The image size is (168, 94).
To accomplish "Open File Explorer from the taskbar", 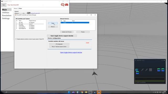I will 86,92.
